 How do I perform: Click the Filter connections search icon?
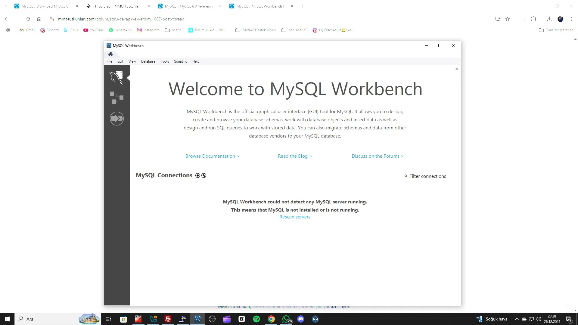coord(406,176)
